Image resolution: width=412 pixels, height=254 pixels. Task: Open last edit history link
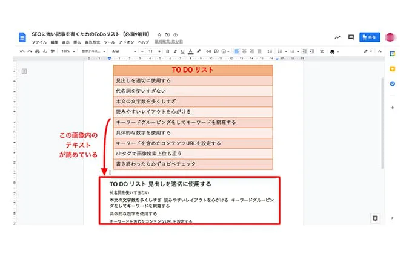168,42
